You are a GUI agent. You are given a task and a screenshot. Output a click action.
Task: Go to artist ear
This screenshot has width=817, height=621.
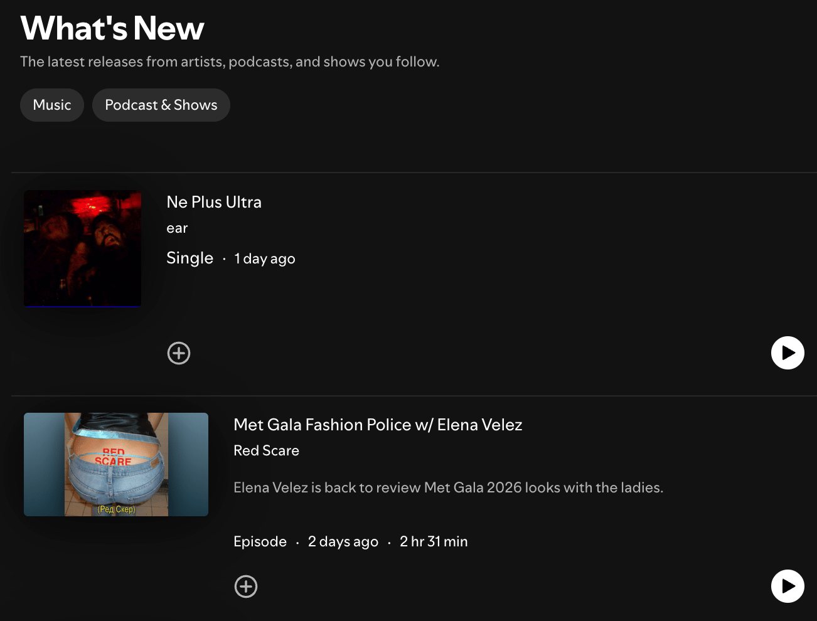(x=177, y=228)
